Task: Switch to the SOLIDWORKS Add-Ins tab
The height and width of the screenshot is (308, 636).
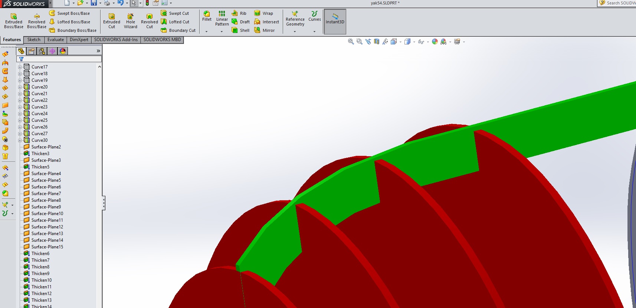Action: pos(116,40)
